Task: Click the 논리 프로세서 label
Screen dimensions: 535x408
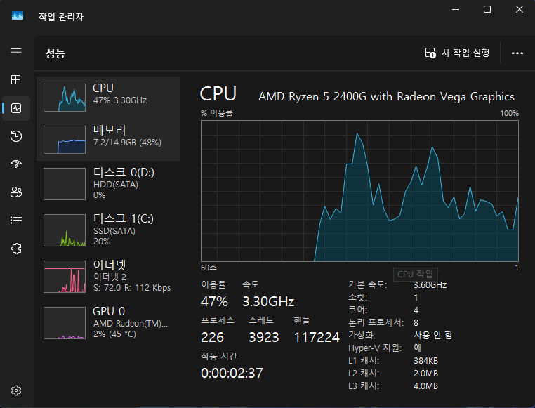Action: coord(376,323)
